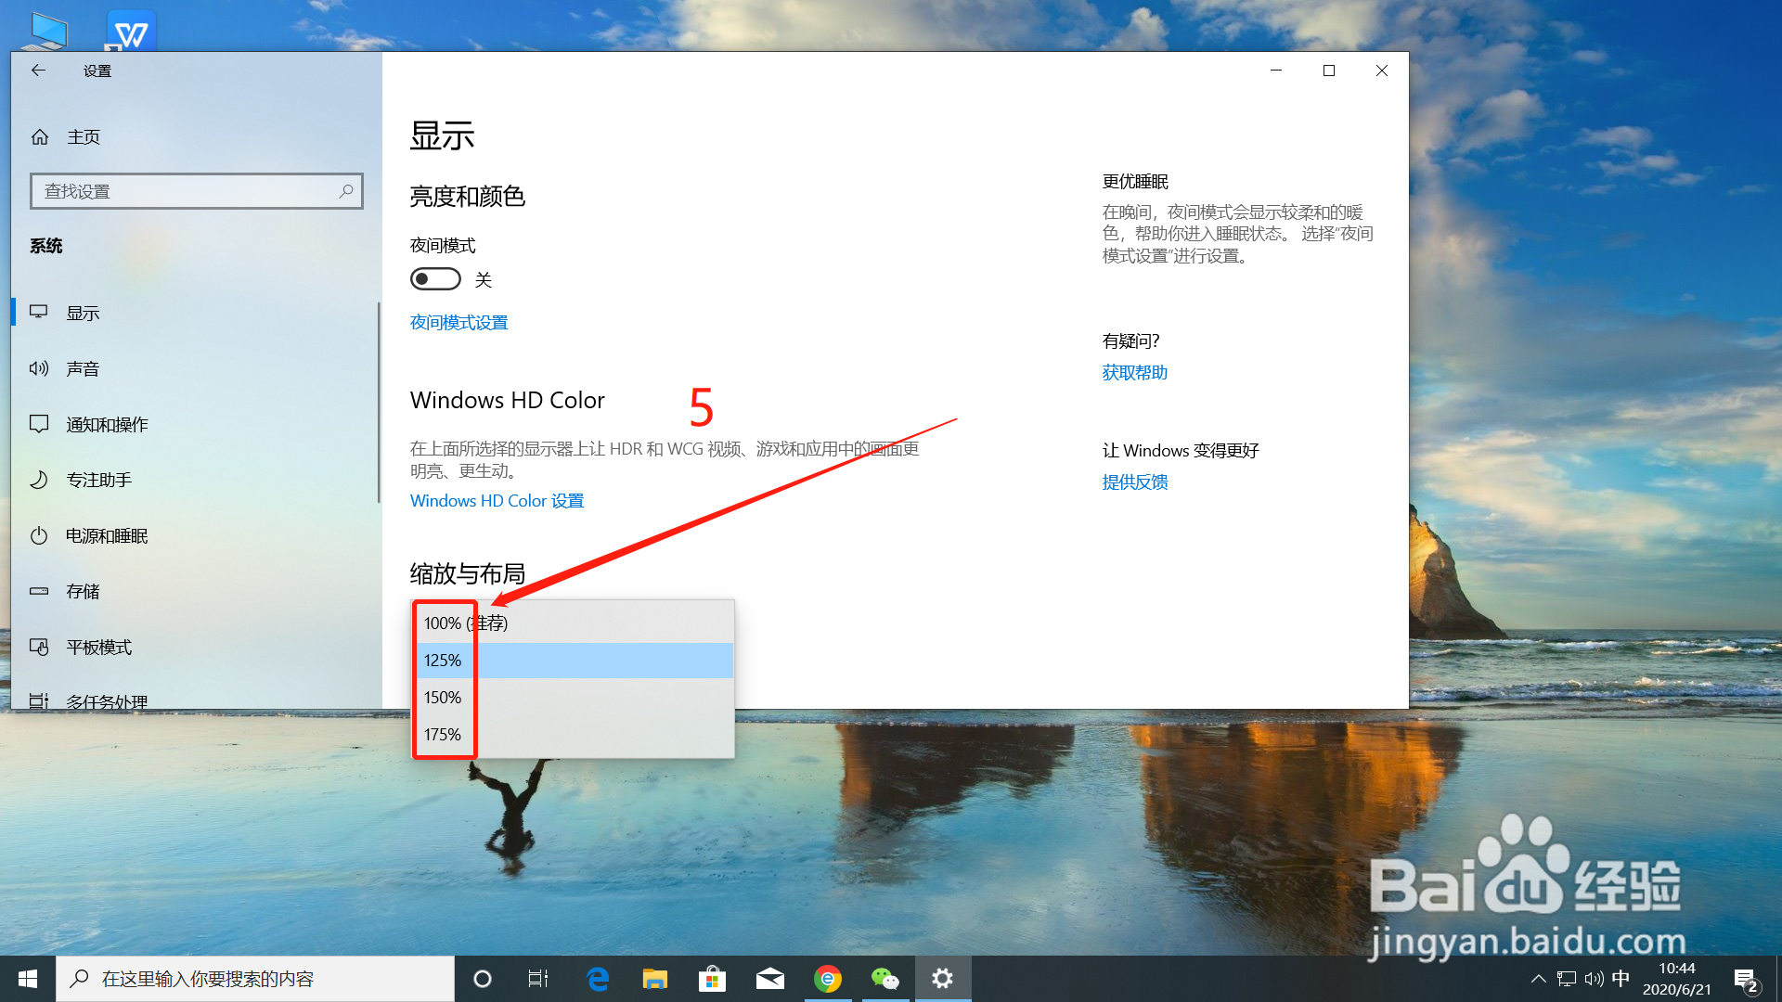Toggle Night light (夜间模式) switch
Viewport: 1782px width, 1002px height.
435,279
